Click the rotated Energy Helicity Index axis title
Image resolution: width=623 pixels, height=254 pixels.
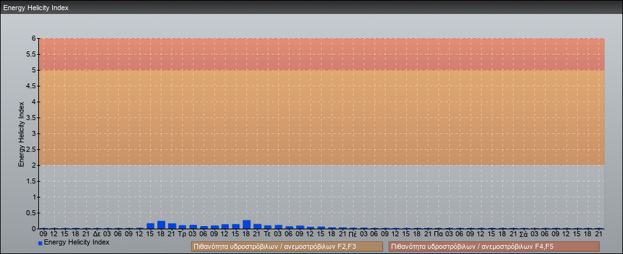click(x=21, y=133)
